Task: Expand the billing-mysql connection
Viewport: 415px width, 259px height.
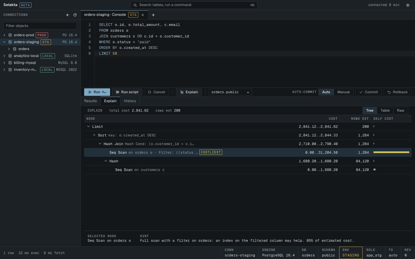Action: [x=4, y=63]
